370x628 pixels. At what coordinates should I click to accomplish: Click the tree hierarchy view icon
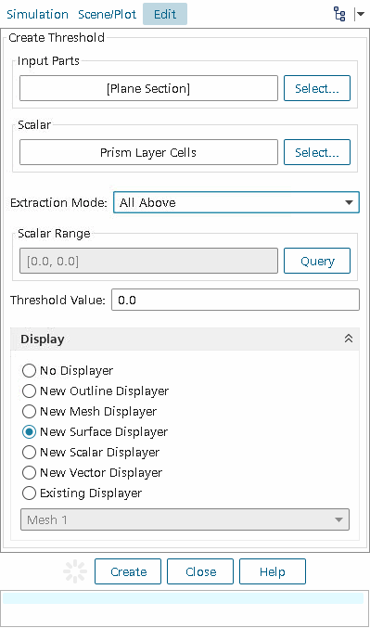(339, 15)
